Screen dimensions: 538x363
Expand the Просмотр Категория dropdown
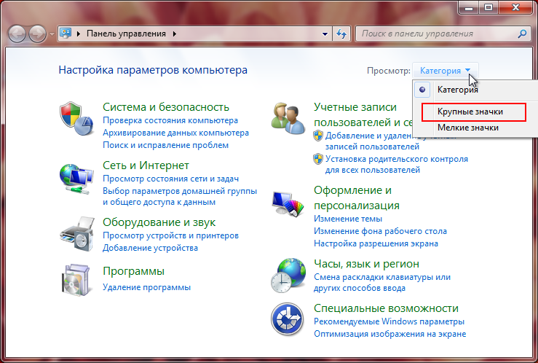coord(446,71)
